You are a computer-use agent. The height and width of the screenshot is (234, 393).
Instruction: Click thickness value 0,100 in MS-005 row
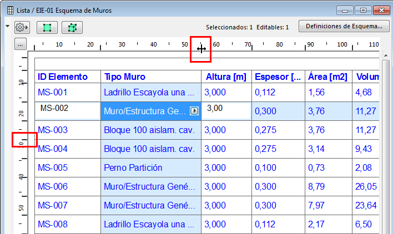pyautogui.click(x=278, y=167)
